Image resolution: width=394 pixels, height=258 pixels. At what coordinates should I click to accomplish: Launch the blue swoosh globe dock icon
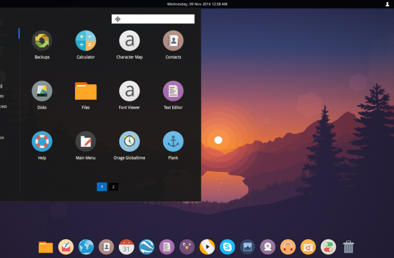(147, 247)
